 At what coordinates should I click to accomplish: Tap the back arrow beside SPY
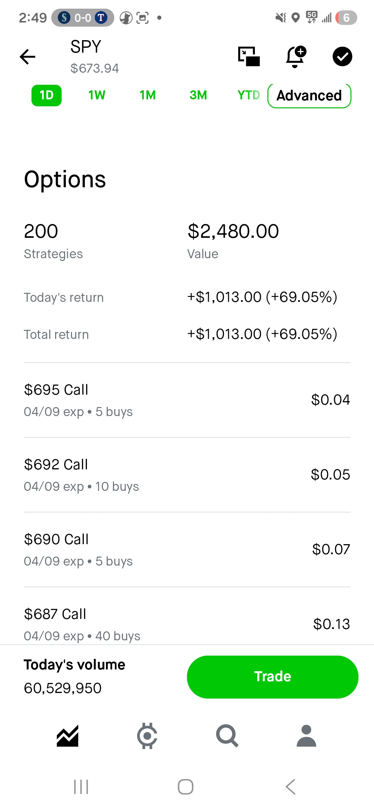pos(28,57)
